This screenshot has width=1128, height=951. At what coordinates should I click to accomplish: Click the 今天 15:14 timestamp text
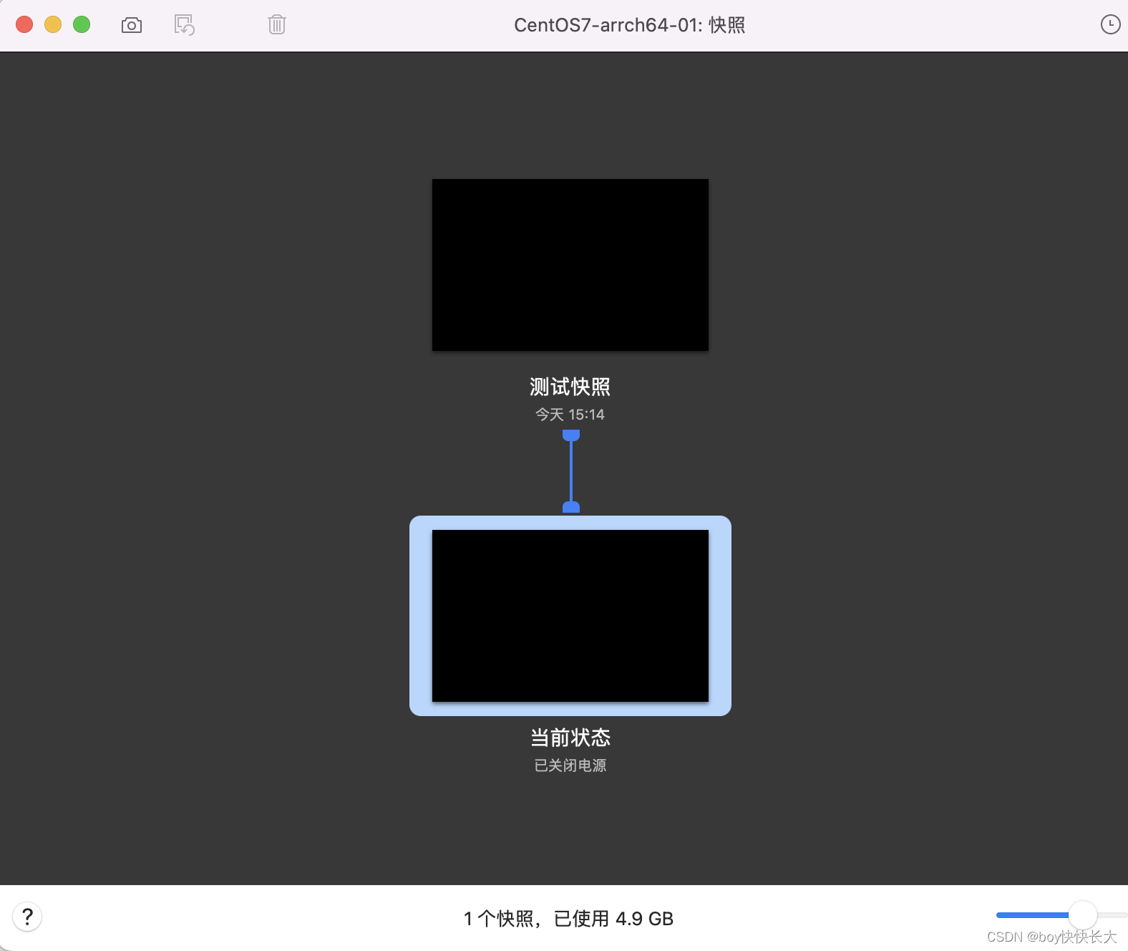570,415
